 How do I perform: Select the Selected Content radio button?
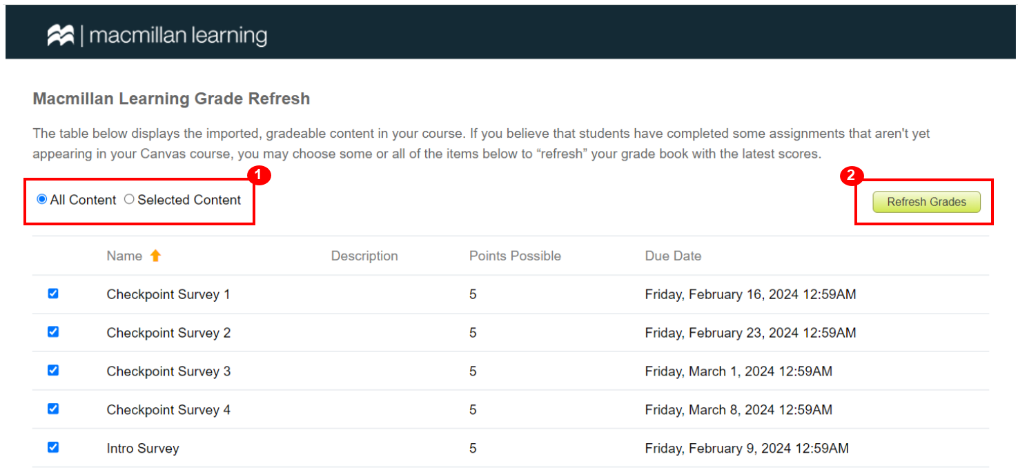[129, 200]
